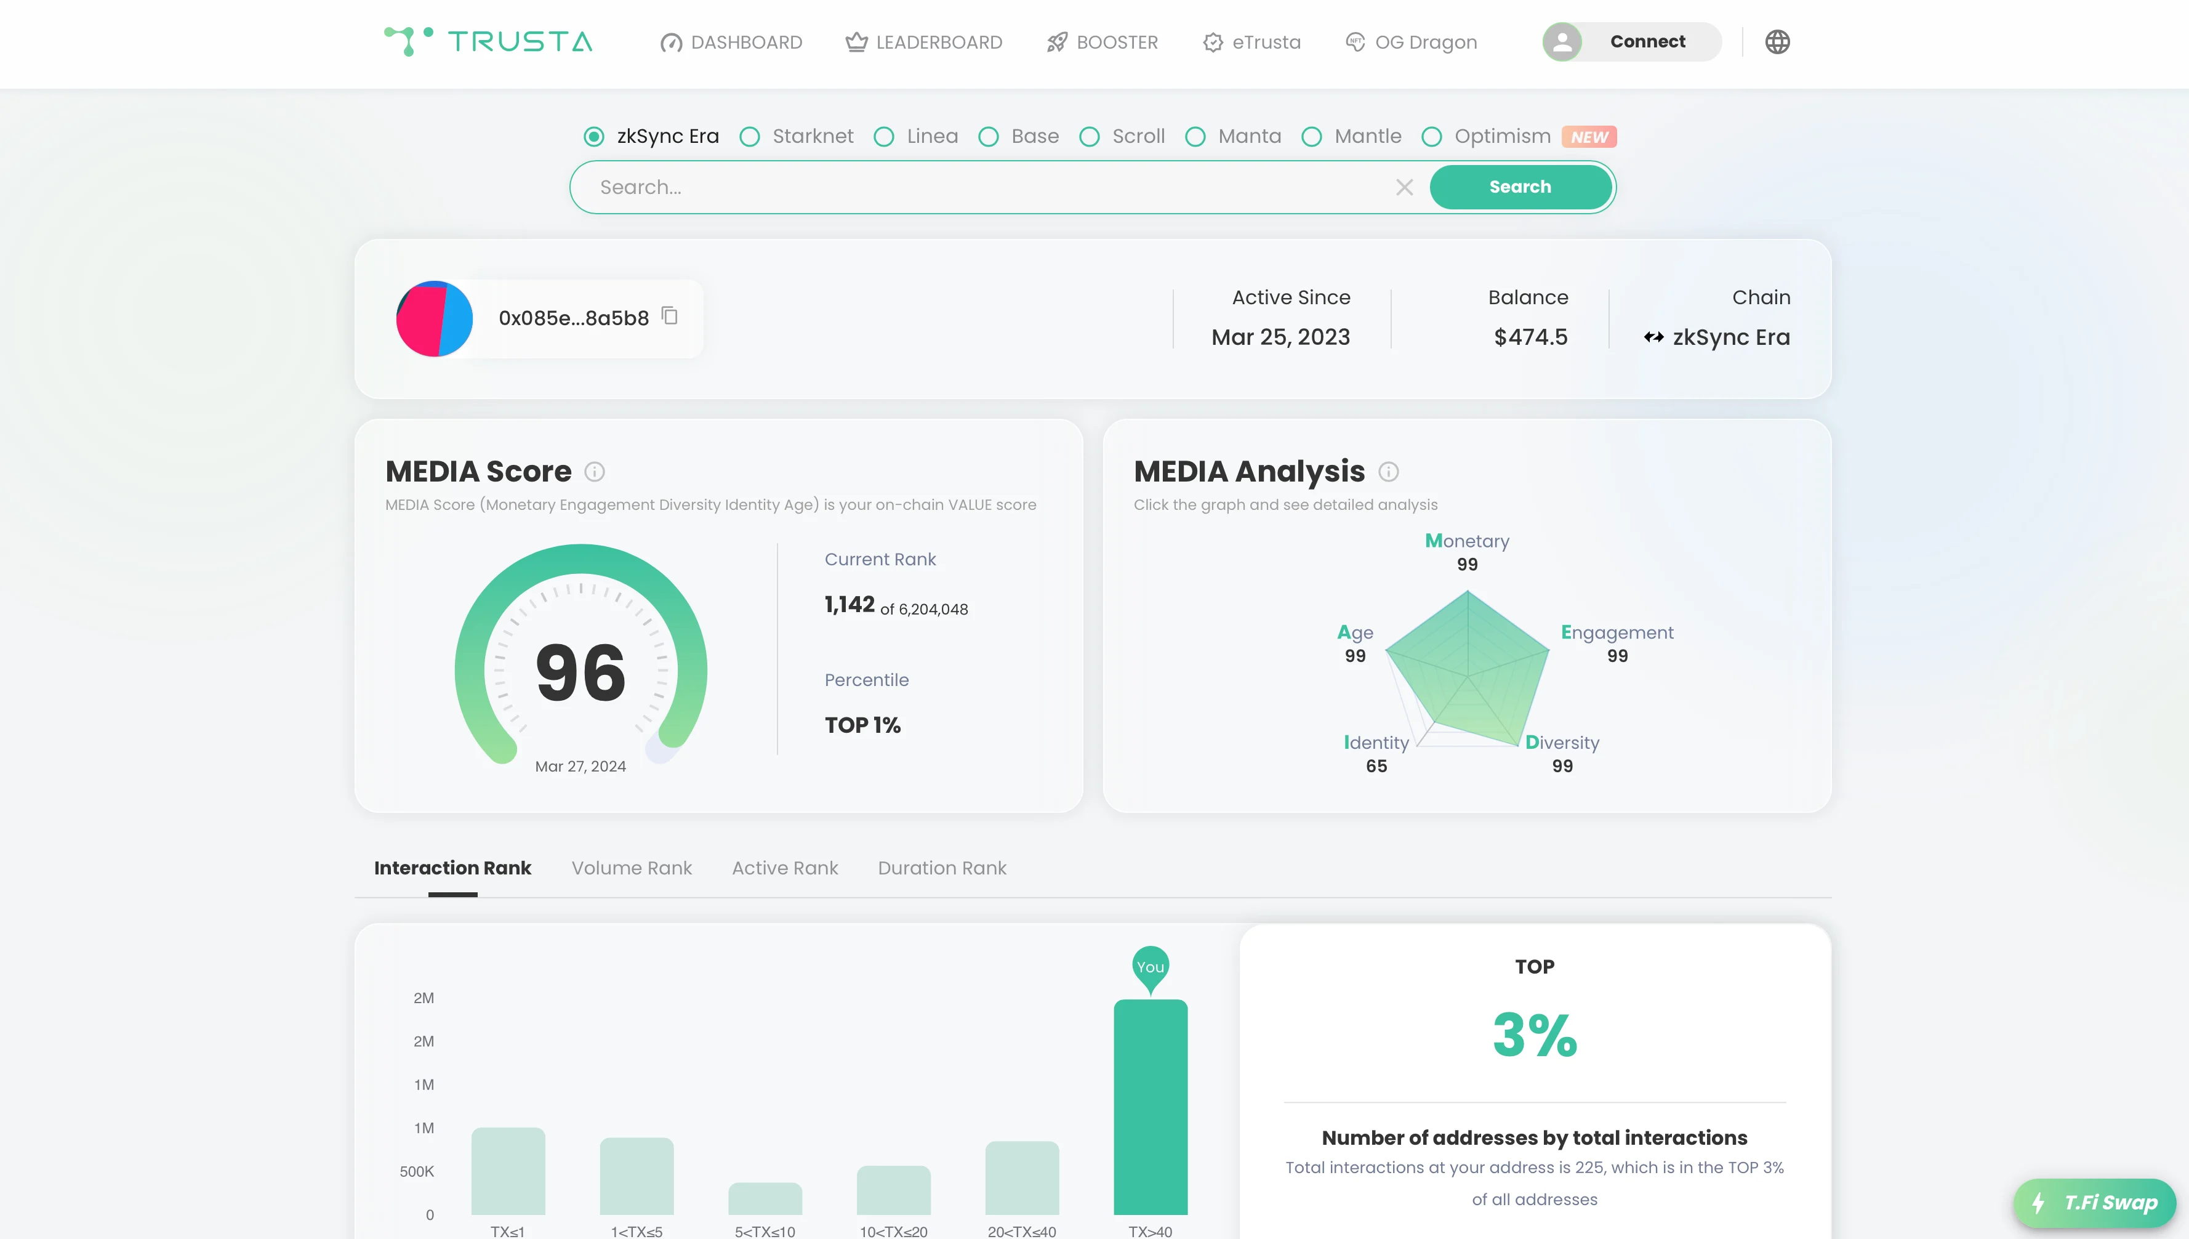2189x1239 pixels.
Task: Click the Connect wallet button
Action: 1647,42
